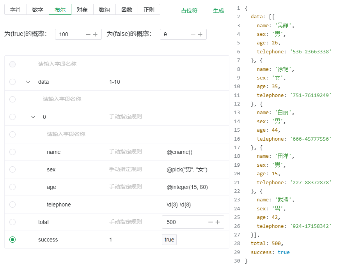Click the minus icon beside total 500
Screen dimensions: 337x268
pyautogui.click(x=211, y=222)
